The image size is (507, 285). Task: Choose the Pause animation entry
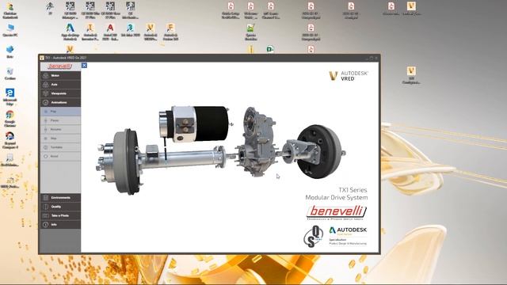point(60,120)
